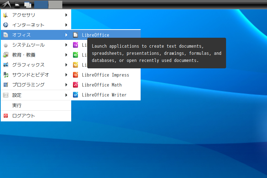The width and height of the screenshot is (267, 178).
Task: Select the オフィス menu category
Action: click(x=36, y=35)
